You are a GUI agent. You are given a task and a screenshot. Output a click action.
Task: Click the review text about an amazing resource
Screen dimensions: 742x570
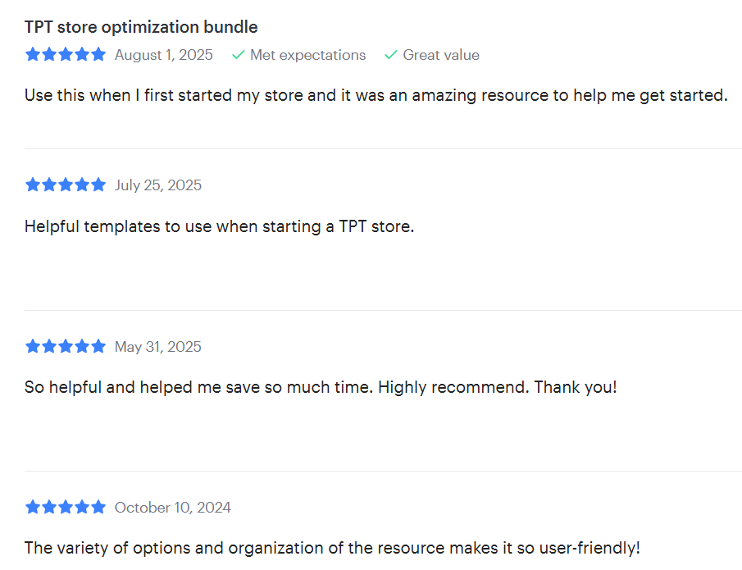[376, 95]
